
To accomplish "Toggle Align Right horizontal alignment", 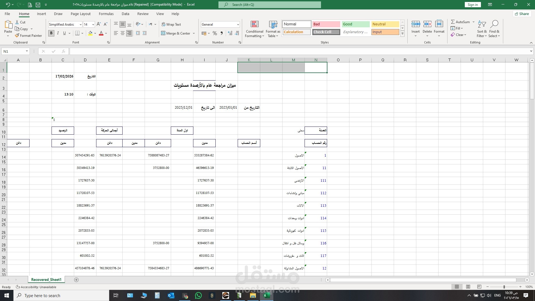I will pyautogui.click(x=129, y=33).
